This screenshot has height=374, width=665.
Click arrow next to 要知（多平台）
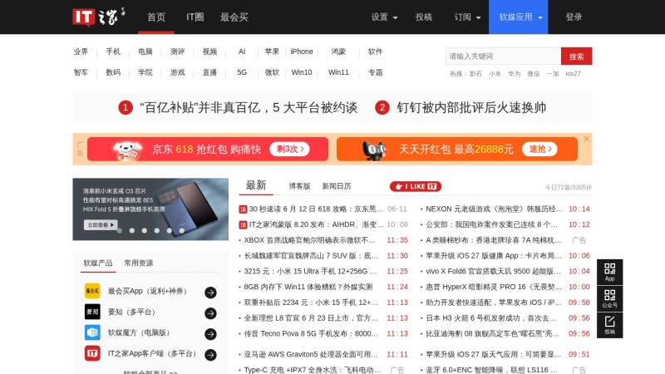tap(210, 313)
